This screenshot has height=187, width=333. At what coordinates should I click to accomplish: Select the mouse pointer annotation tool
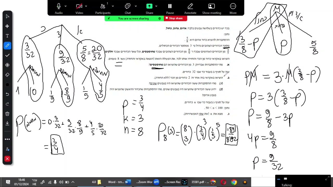pyautogui.click(x=7, y=16)
